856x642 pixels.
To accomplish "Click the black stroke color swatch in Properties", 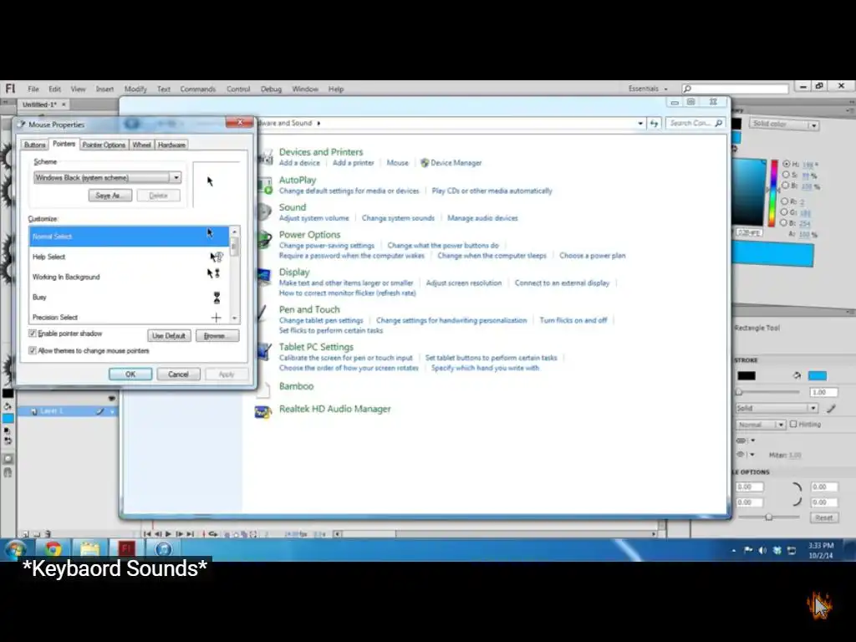I will pyautogui.click(x=746, y=375).
